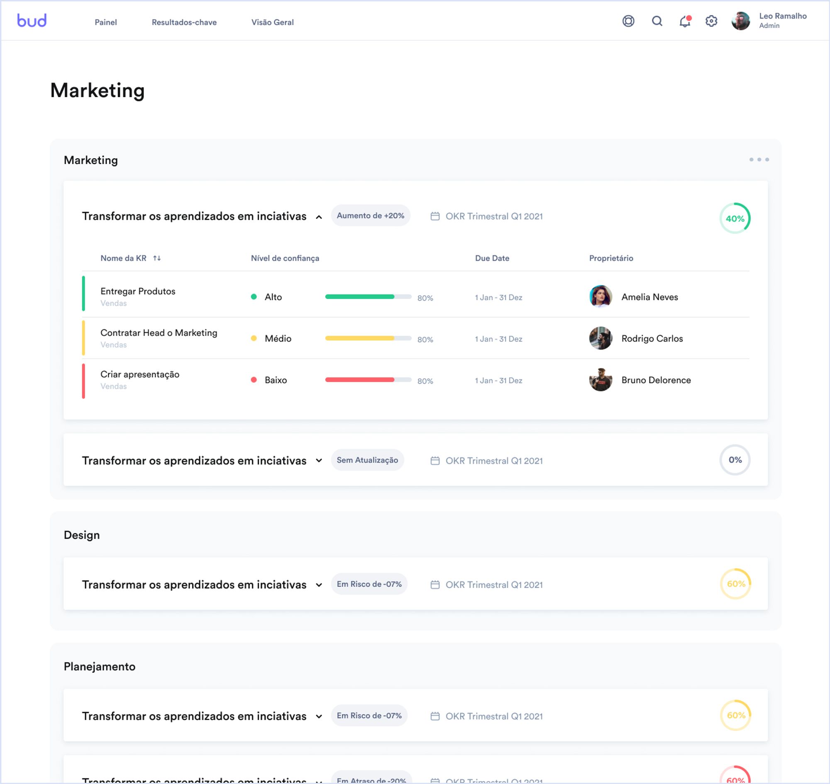Open the help lifebuoy icon
The image size is (830, 784).
click(x=628, y=21)
